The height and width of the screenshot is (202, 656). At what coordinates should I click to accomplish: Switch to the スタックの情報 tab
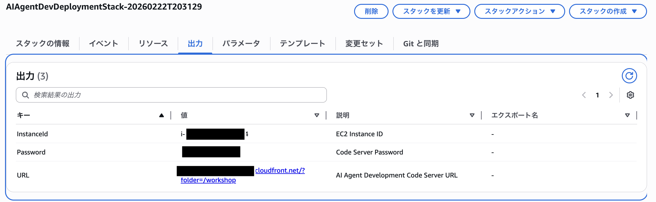43,44
